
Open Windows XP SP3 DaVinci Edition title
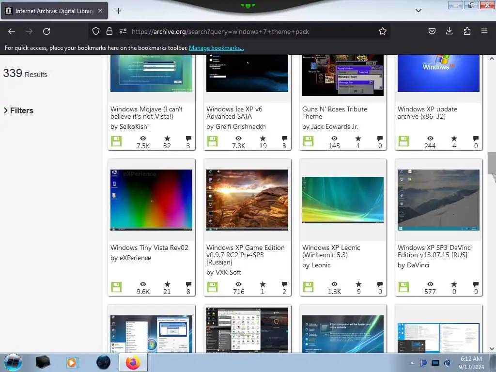434,251
